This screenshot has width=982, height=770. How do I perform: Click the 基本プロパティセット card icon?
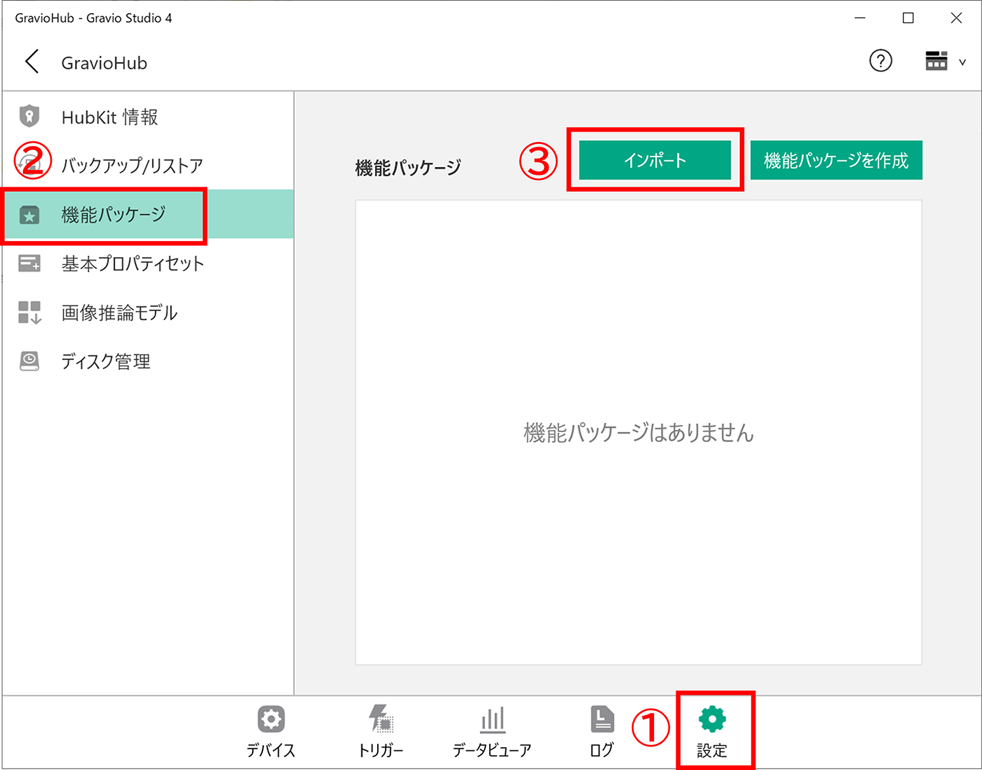click(x=29, y=263)
